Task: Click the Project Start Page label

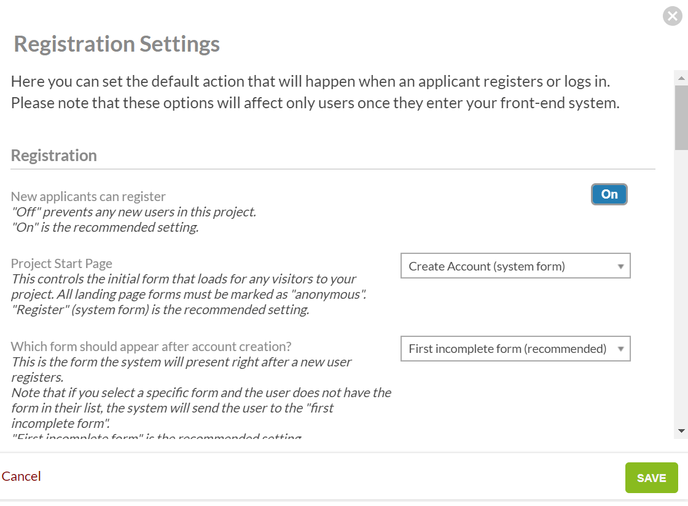Action: [x=61, y=264]
